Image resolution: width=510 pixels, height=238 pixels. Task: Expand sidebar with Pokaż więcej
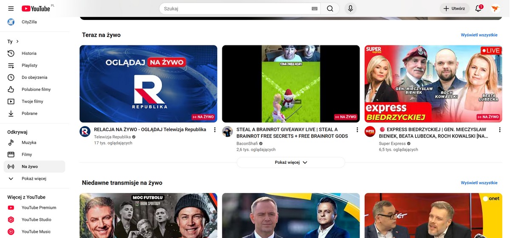click(x=34, y=179)
